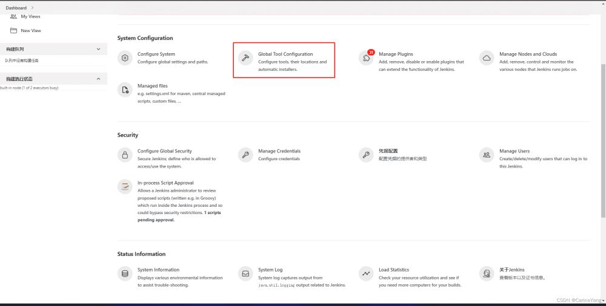Open the 构建执行状态 heading link
Screen dimensions: 606x306
pyautogui.click(x=19, y=79)
